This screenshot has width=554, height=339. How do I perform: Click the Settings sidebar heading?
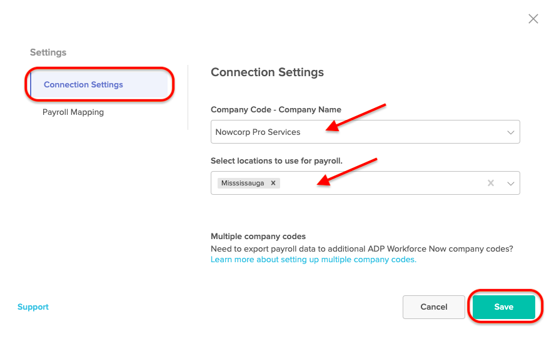pyautogui.click(x=48, y=52)
